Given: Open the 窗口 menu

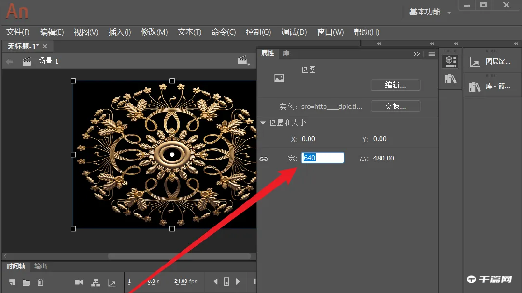Looking at the screenshot, I should pyautogui.click(x=331, y=32).
